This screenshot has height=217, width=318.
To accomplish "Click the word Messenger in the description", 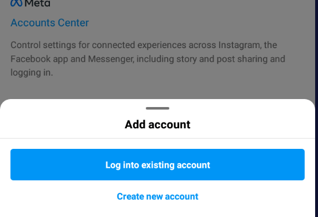I will [111, 59].
